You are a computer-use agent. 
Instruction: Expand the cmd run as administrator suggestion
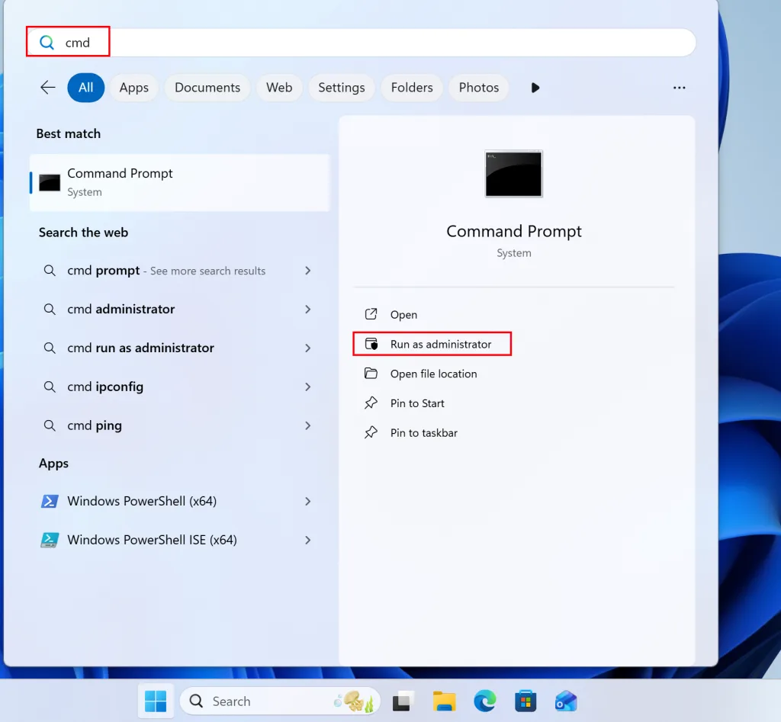click(308, 348)
